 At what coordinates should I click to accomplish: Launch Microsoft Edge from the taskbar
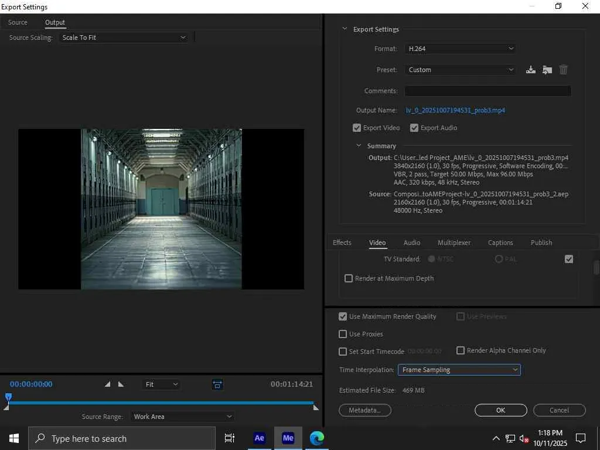pyautogui.click(x=317, y=438)
